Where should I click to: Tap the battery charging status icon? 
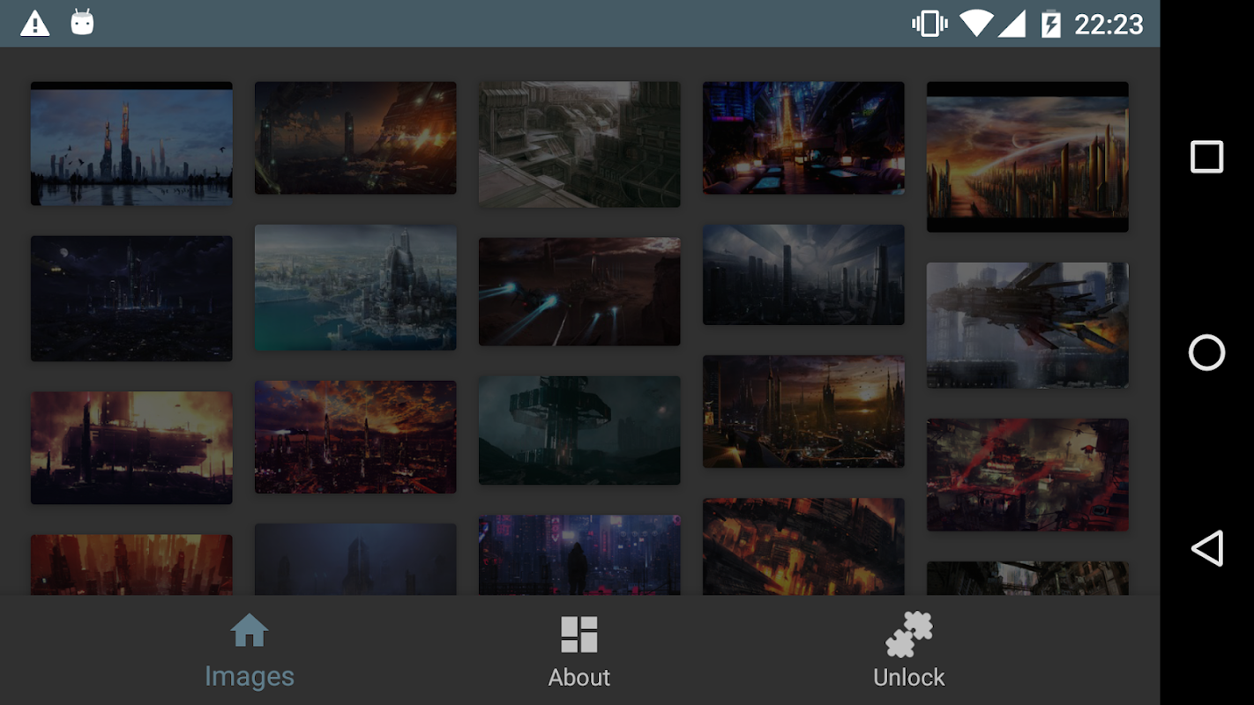click(x=1050, y=24)
